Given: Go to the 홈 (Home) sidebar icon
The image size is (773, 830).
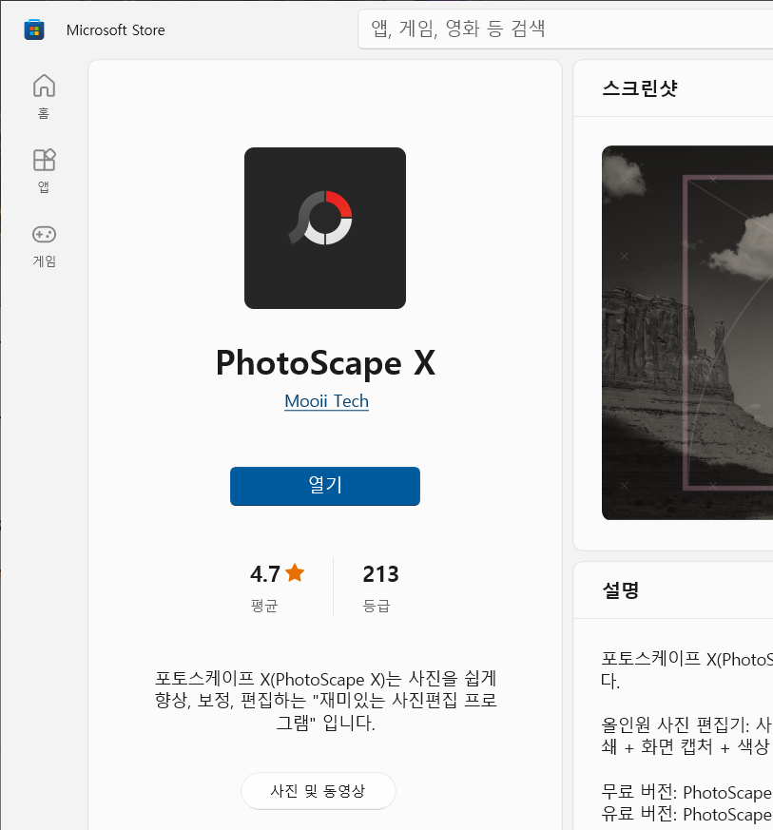Looking at the screenshot, I should (x=44, y=96).
